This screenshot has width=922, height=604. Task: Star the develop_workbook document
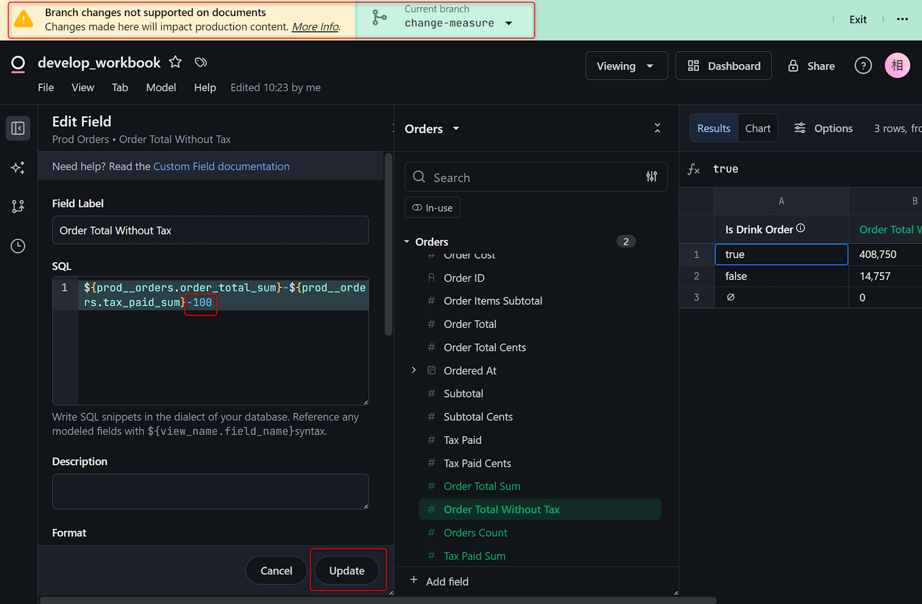pos(175,62)
